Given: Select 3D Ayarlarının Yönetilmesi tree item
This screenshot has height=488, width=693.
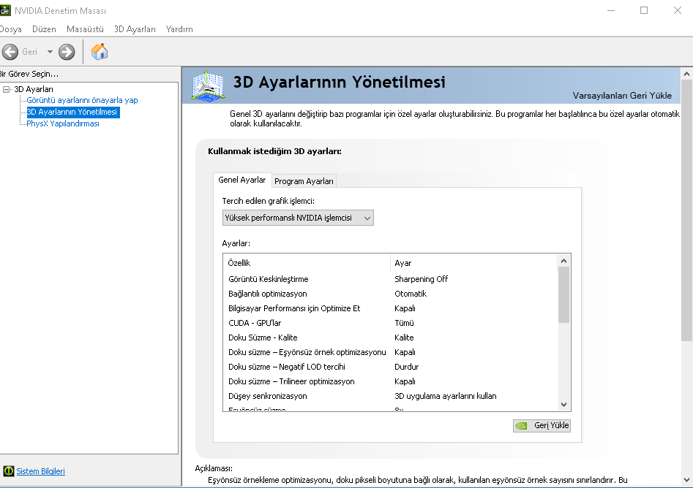Looking at the screenshot, I should (x=73, y=112).
